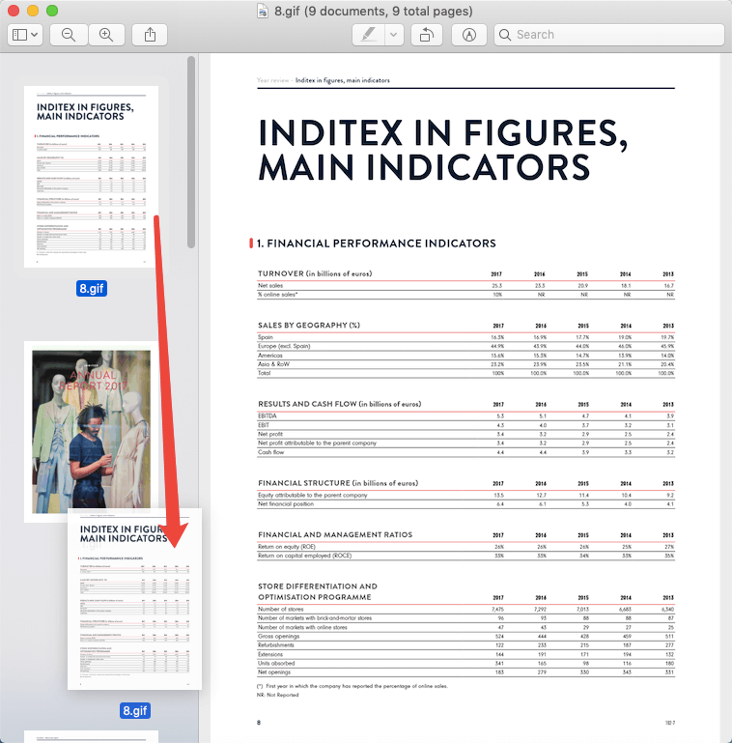The image size is (732, 743).
Task: Open the Share menu button
Action: tap(150, 35)
